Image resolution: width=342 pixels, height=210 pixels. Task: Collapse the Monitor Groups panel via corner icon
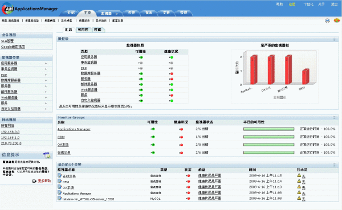(x=335, y=118)
